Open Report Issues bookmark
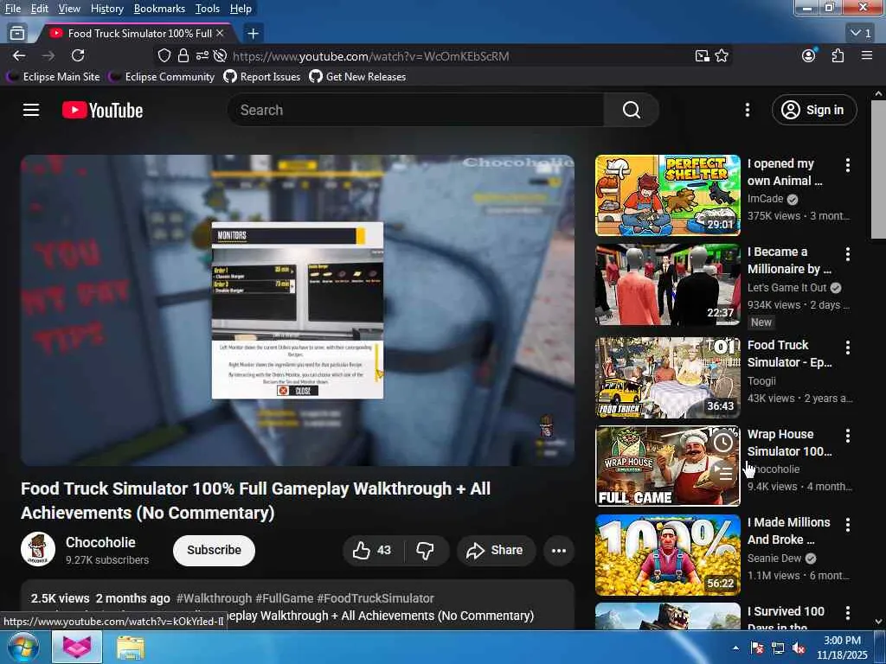The height and width of the screenshot is (664, 886). pyautogui.click(x=262, y=77)
